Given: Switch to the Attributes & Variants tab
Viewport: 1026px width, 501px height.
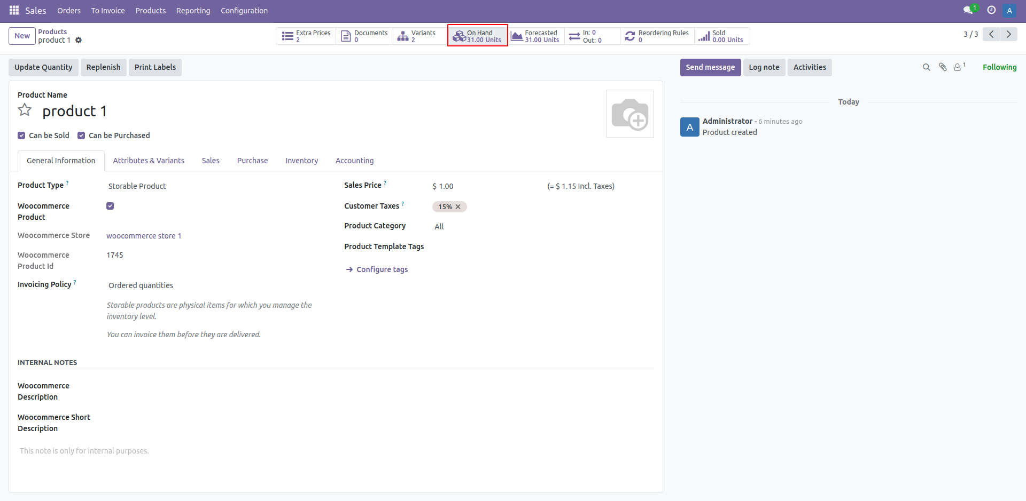Looking at the screenshot, I should (149, 161).
